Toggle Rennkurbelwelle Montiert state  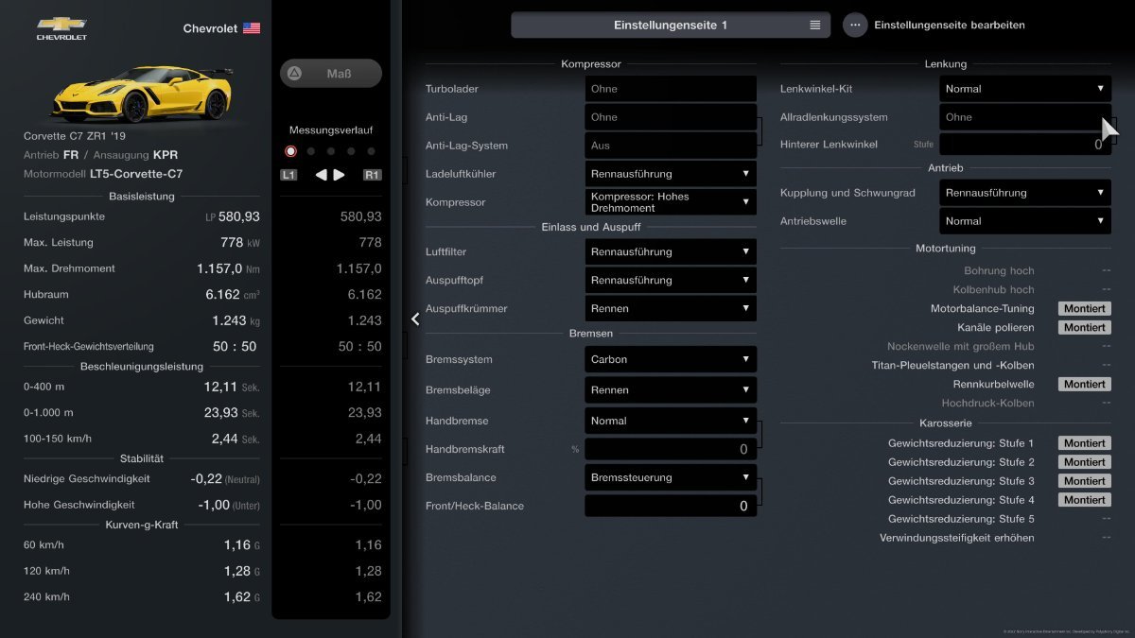(x=1084, y=385)
